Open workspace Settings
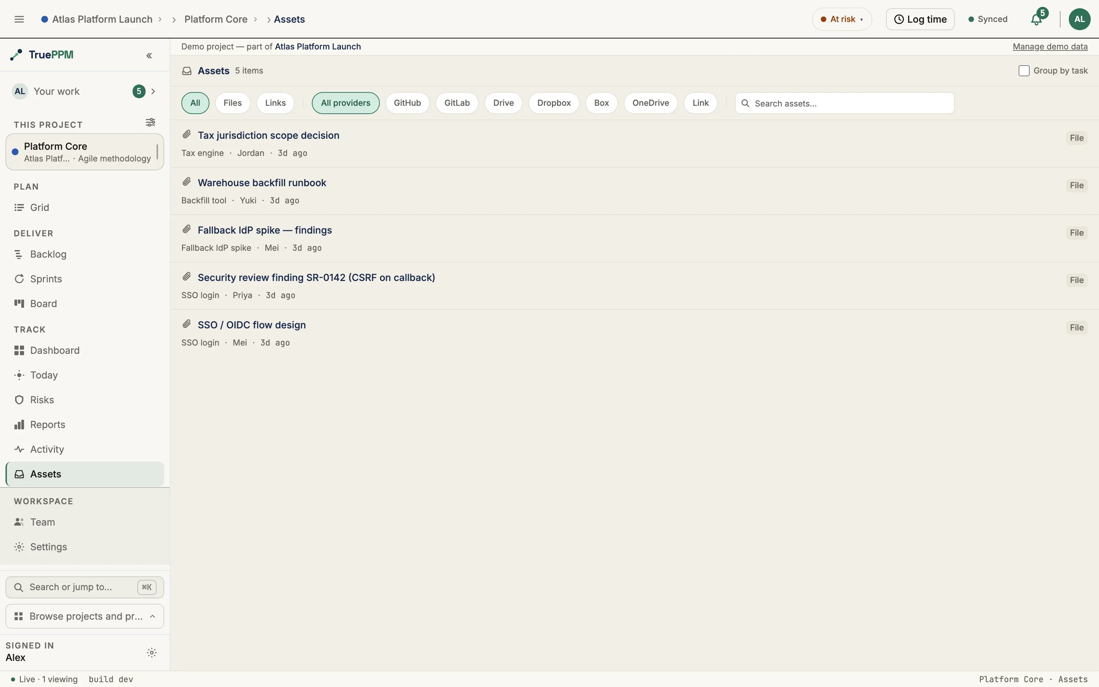The height and width of the screenshot is (687, 1099). (x=85, y=547)
